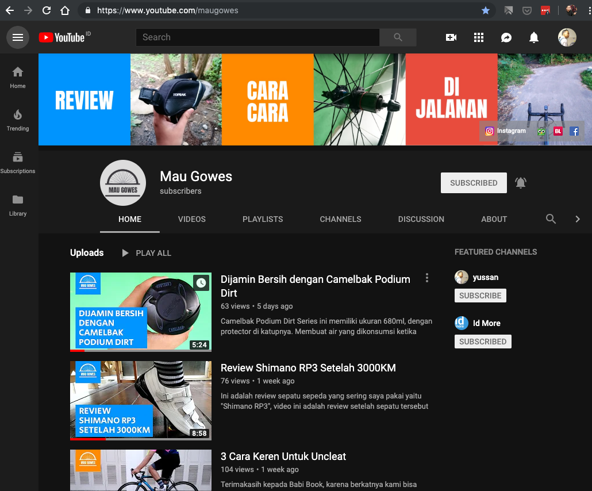592x491 pixels.
Task: Open the YouTube guide hamburger menu
Action: 18,37
